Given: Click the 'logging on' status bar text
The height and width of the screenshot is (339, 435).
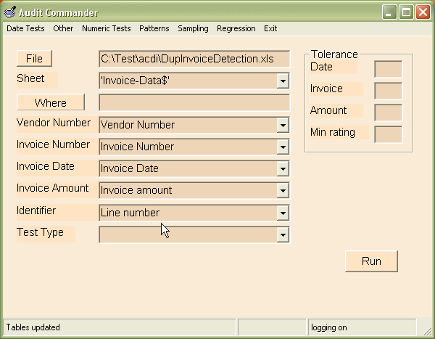Looking at the screenshot, I should tap(329, 327).
